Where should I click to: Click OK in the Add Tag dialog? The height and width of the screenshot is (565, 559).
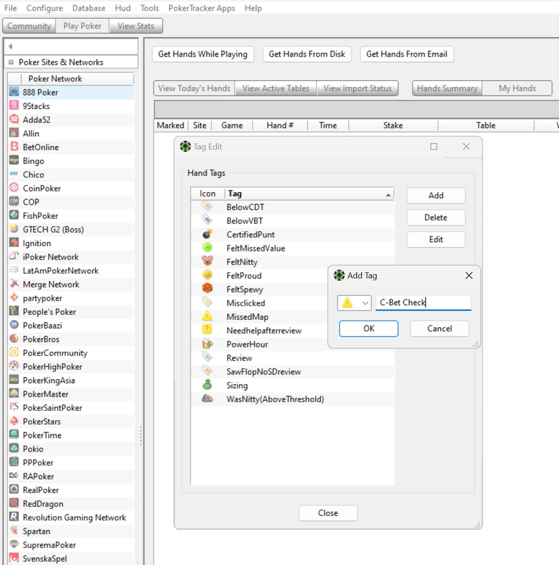coord(369,329)
